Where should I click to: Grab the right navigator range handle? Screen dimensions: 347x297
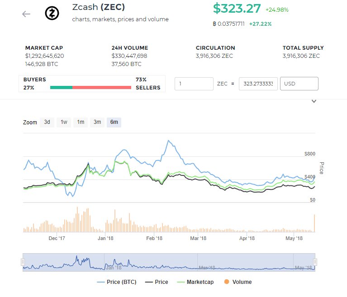pyautogui.click(x=315, y=262)
